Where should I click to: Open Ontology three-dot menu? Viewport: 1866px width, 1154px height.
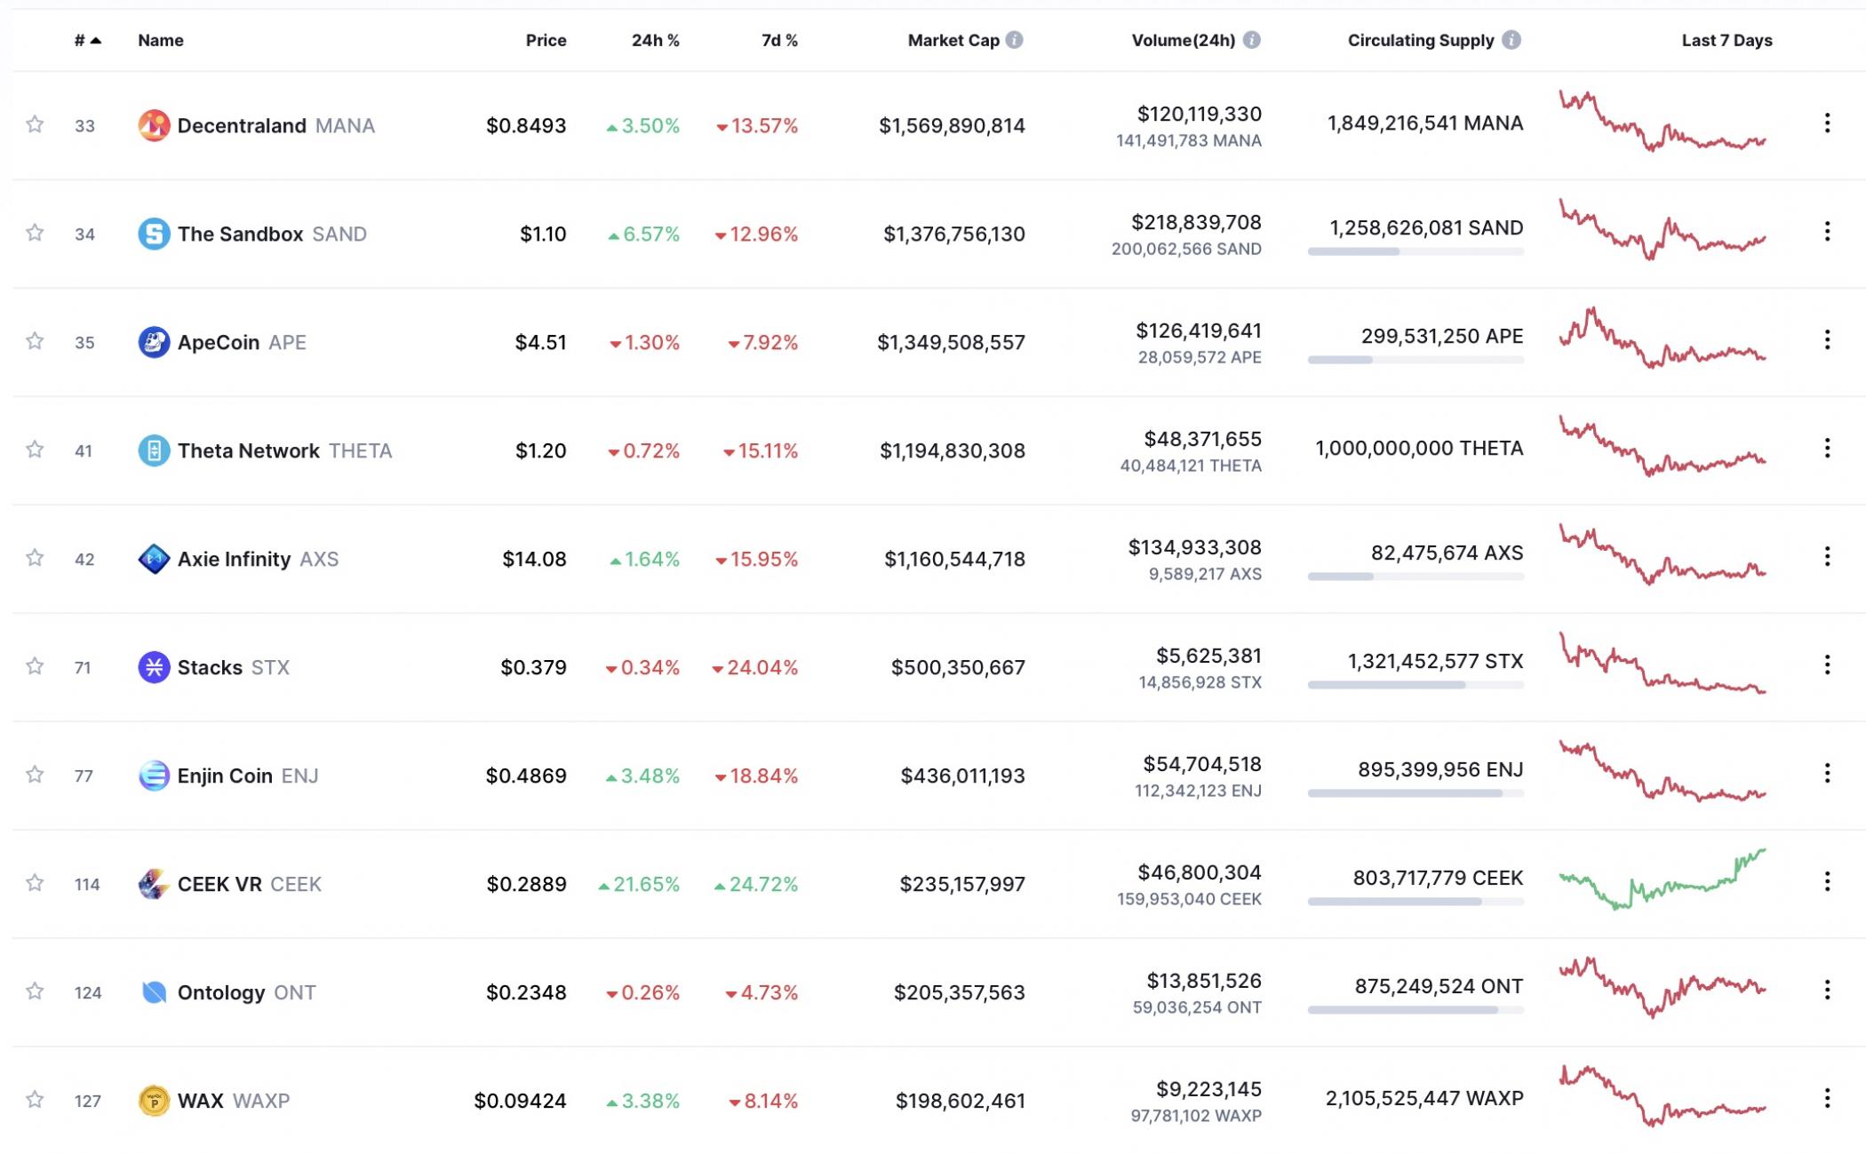pos(1827,991)
